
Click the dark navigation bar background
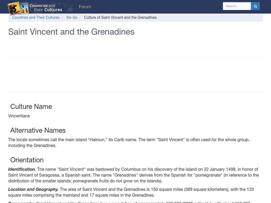point(152,6)
